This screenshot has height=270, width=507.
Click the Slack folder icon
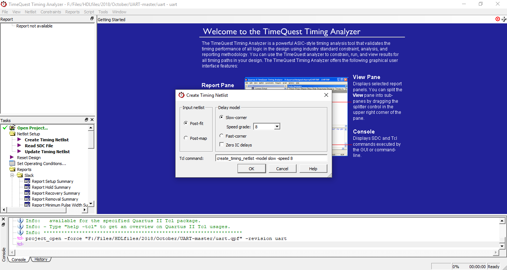20,175
